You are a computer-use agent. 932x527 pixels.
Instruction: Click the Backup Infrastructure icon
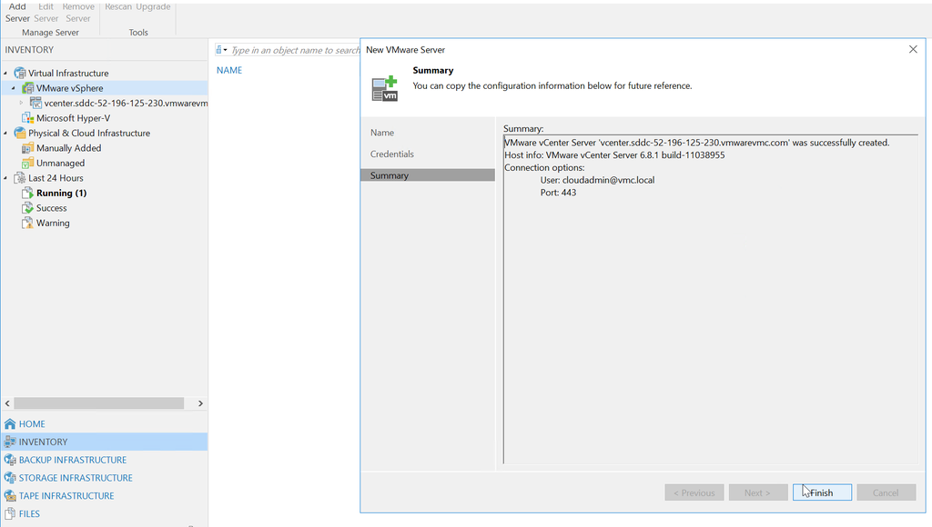point(10,460)
